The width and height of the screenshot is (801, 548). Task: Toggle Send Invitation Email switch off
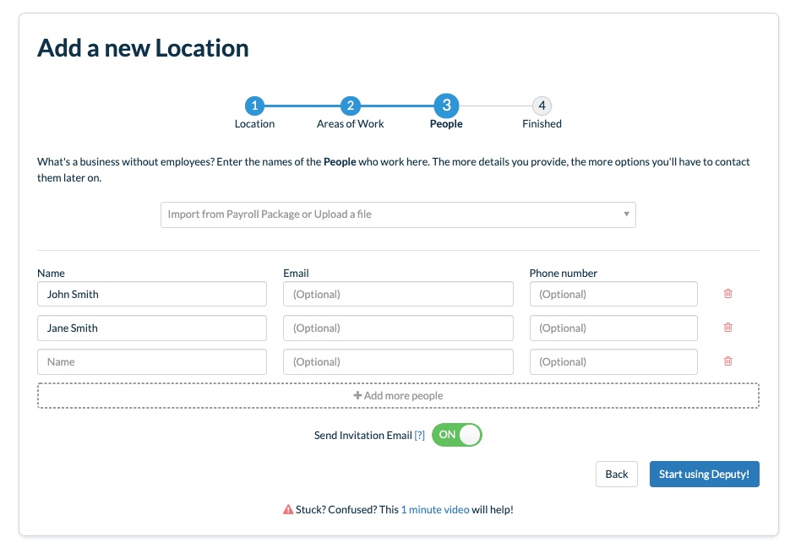(x=457, y=435)
